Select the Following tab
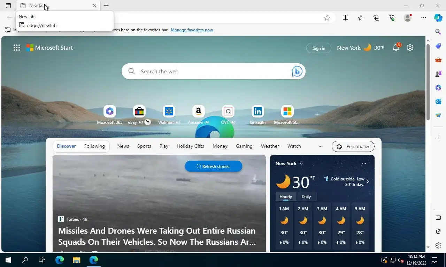446x267 pixels. tap(94, 146)
